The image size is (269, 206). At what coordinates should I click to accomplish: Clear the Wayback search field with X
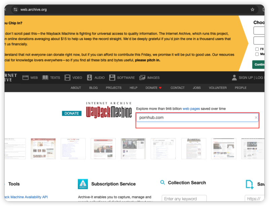(256, 117)
